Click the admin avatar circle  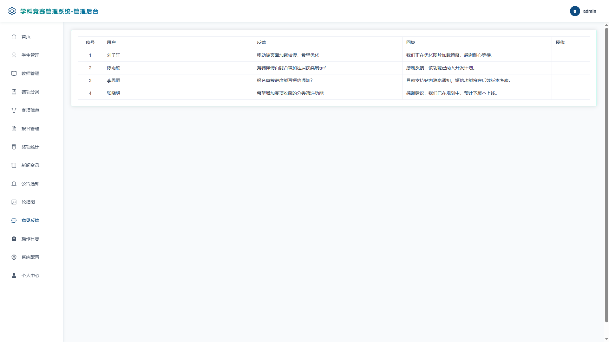click(575, 11)
